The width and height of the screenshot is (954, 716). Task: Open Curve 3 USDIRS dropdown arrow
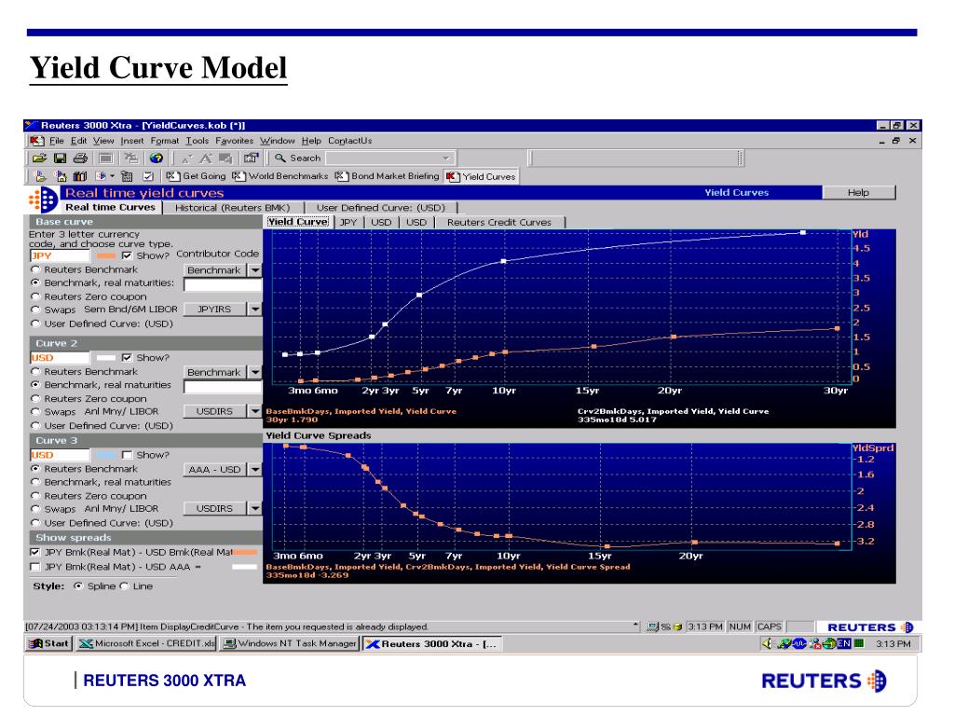[255, 508]
